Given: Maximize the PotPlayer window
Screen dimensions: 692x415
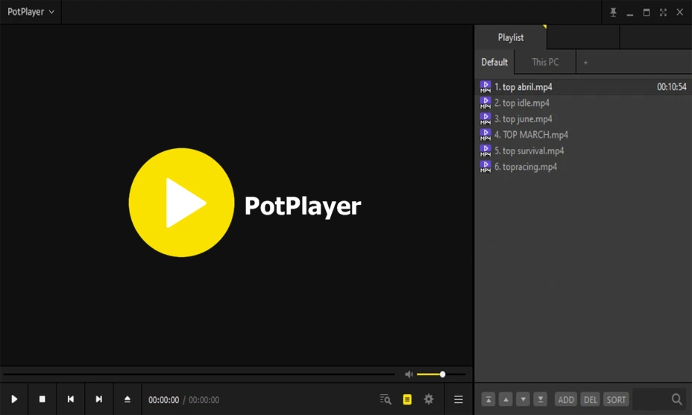Looking at the screenshot, I should [646, 13].
